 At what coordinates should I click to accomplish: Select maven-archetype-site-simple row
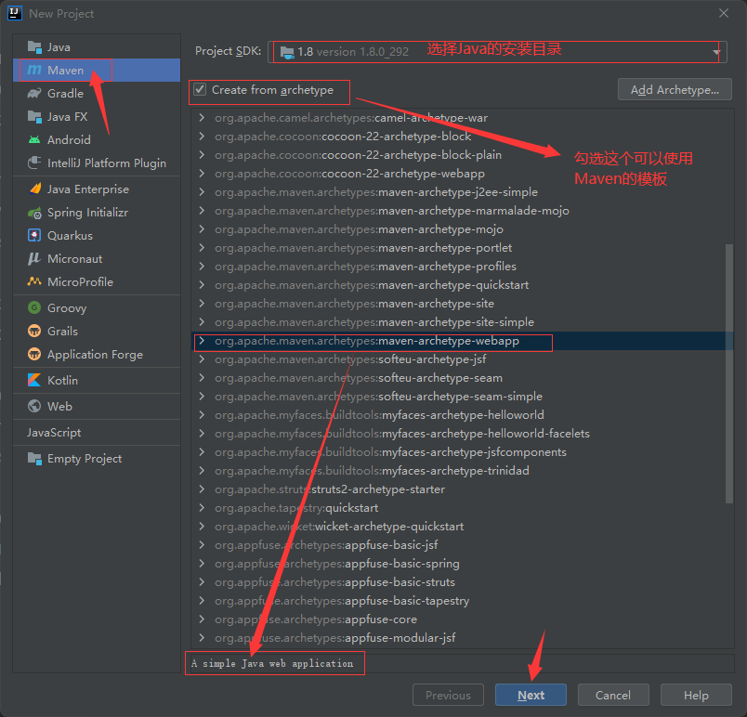[462, 322]
